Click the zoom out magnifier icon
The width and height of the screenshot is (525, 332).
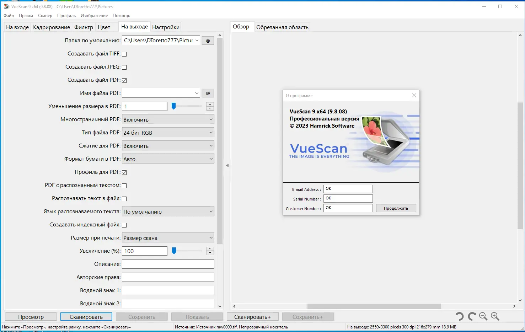click(483, 316)
